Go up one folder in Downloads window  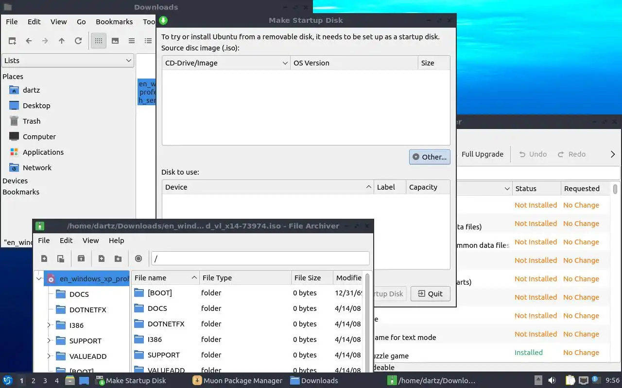click(x=62, y=41)
